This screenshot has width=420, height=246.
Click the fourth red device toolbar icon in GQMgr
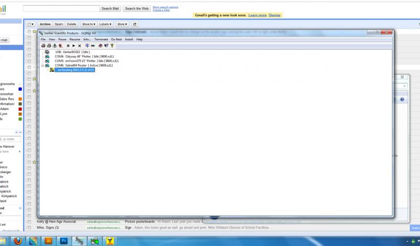pyautogui.click(x=60, y=46)
